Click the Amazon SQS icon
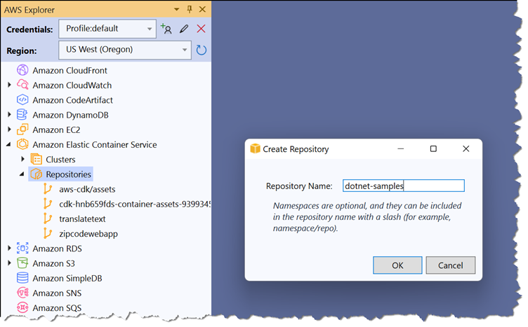Screen dimensions: 528x327 pyautogui.click(x=22, y=307)
